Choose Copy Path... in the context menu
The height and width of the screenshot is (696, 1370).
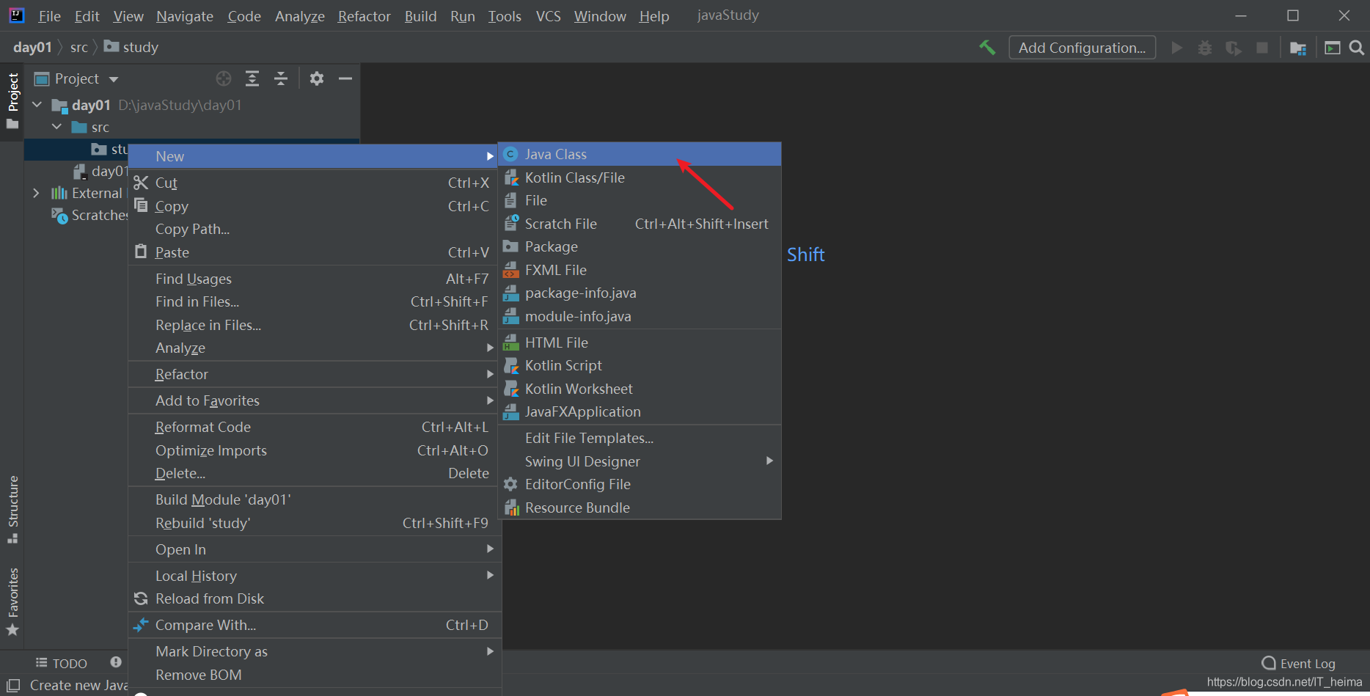315,229
